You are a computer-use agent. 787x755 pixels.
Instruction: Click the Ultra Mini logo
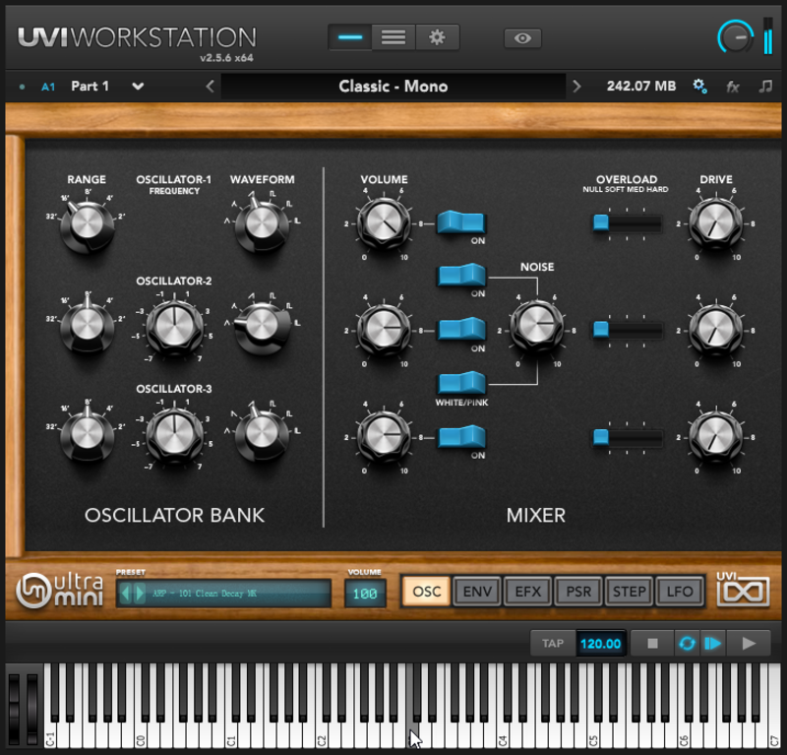pyautogui.click(x=59, y=591)
